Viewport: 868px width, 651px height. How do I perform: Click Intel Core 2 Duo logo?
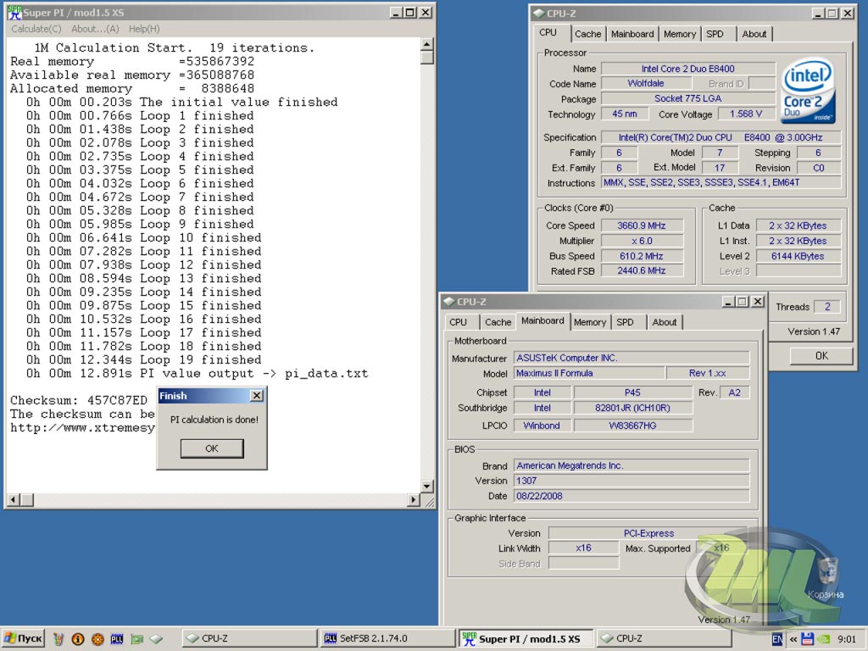pyautogui.click(x=808, y=90)
